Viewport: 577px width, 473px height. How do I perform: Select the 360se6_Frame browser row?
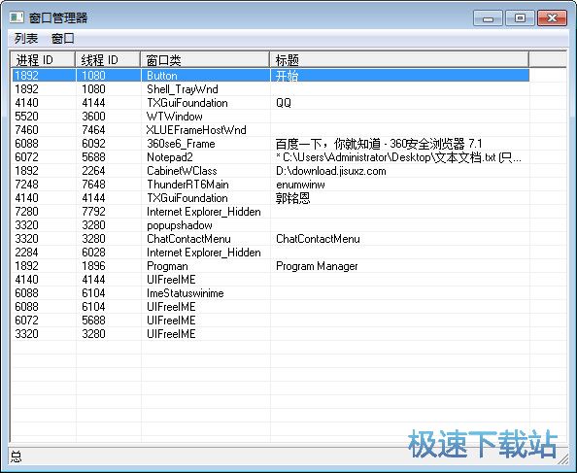tap(270, 144)
